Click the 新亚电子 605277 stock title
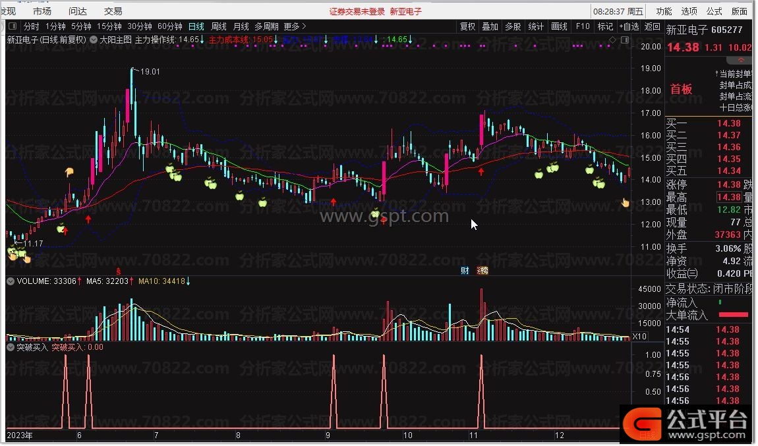This screenshot has height=446, width=758. (x=705, y=30)
